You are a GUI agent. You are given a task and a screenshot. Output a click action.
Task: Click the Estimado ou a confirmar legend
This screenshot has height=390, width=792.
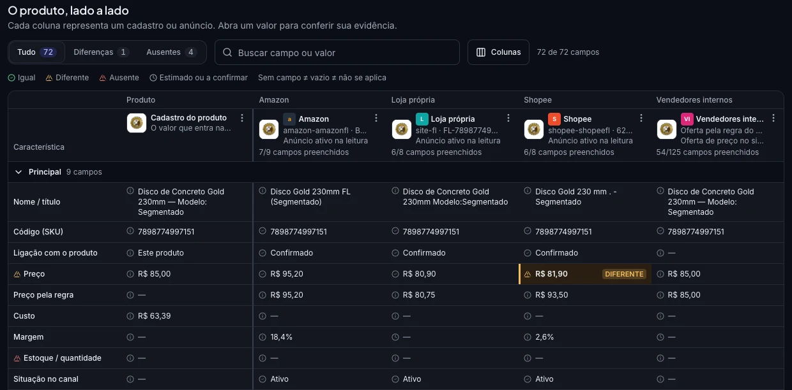pos(199,78)
